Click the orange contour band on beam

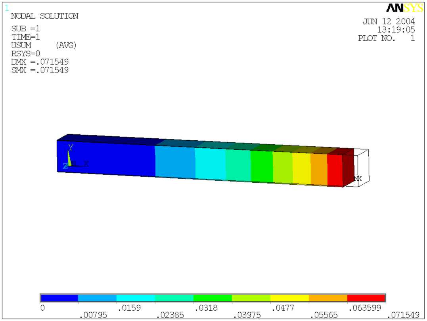[x=319, y=170]
